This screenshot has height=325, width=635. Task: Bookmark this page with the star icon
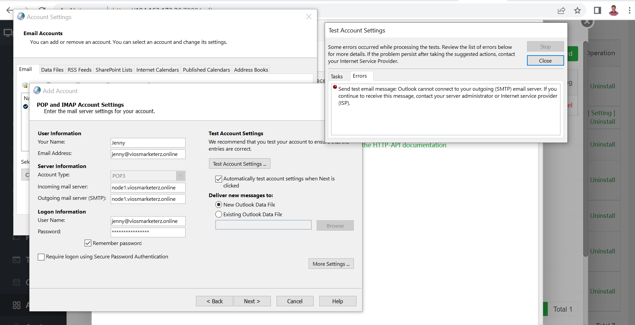(x=577, y=11)
